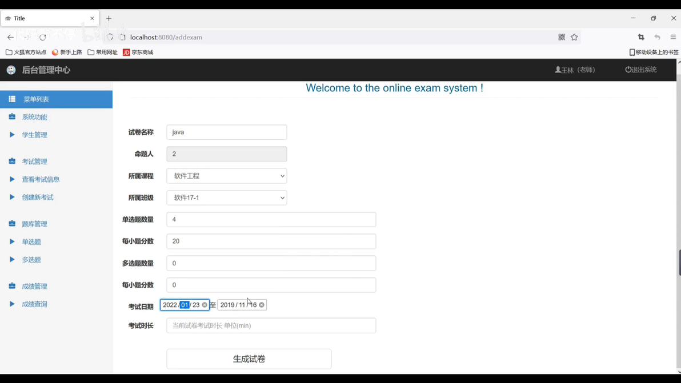
Task: Click the 考试时长 duration input
Action: point(271,326)
